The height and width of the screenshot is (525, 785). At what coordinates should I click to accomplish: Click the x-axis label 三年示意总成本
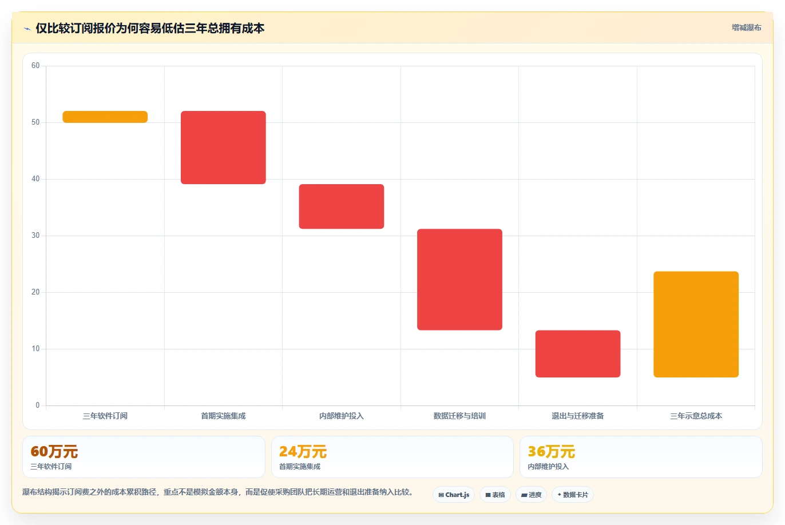point(696,416)
